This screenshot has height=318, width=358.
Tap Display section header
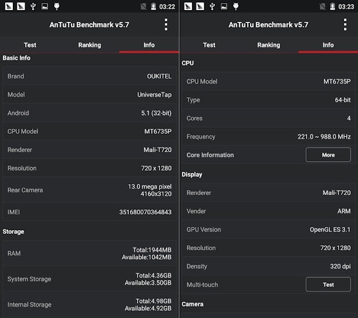pos(192,175)
